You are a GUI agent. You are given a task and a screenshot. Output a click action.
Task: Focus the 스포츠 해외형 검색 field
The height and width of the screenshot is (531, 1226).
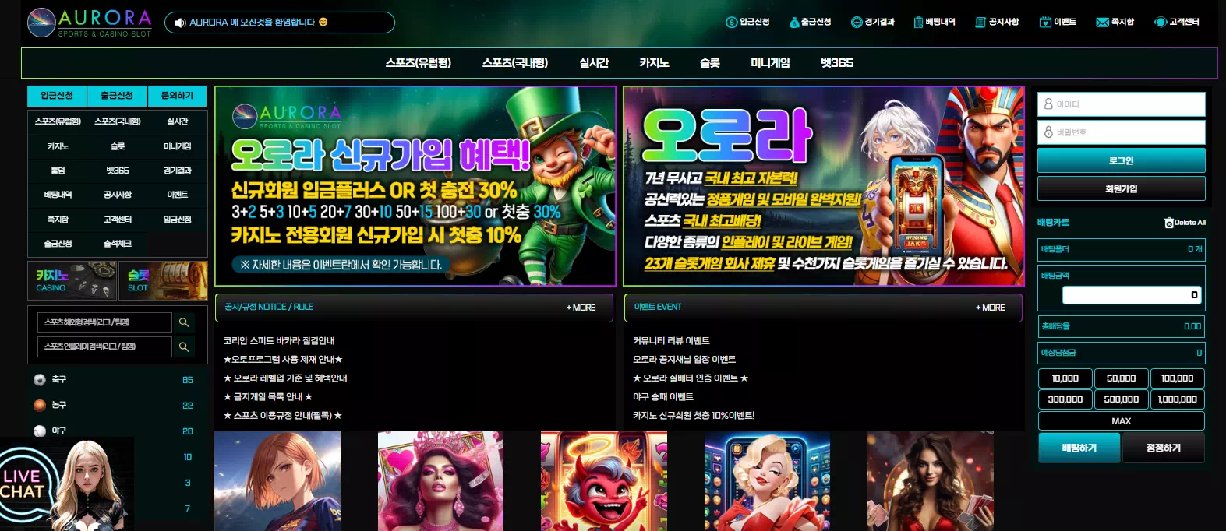[104, 322]
